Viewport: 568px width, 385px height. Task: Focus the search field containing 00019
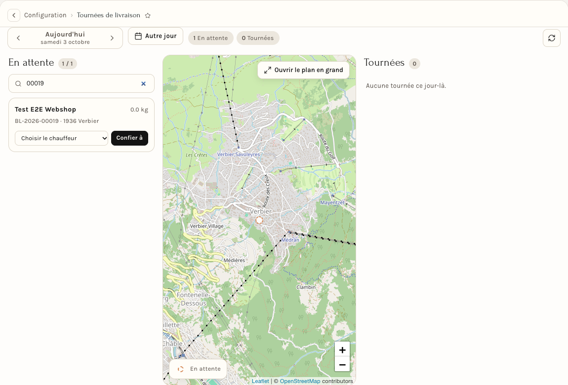(81, 83)
